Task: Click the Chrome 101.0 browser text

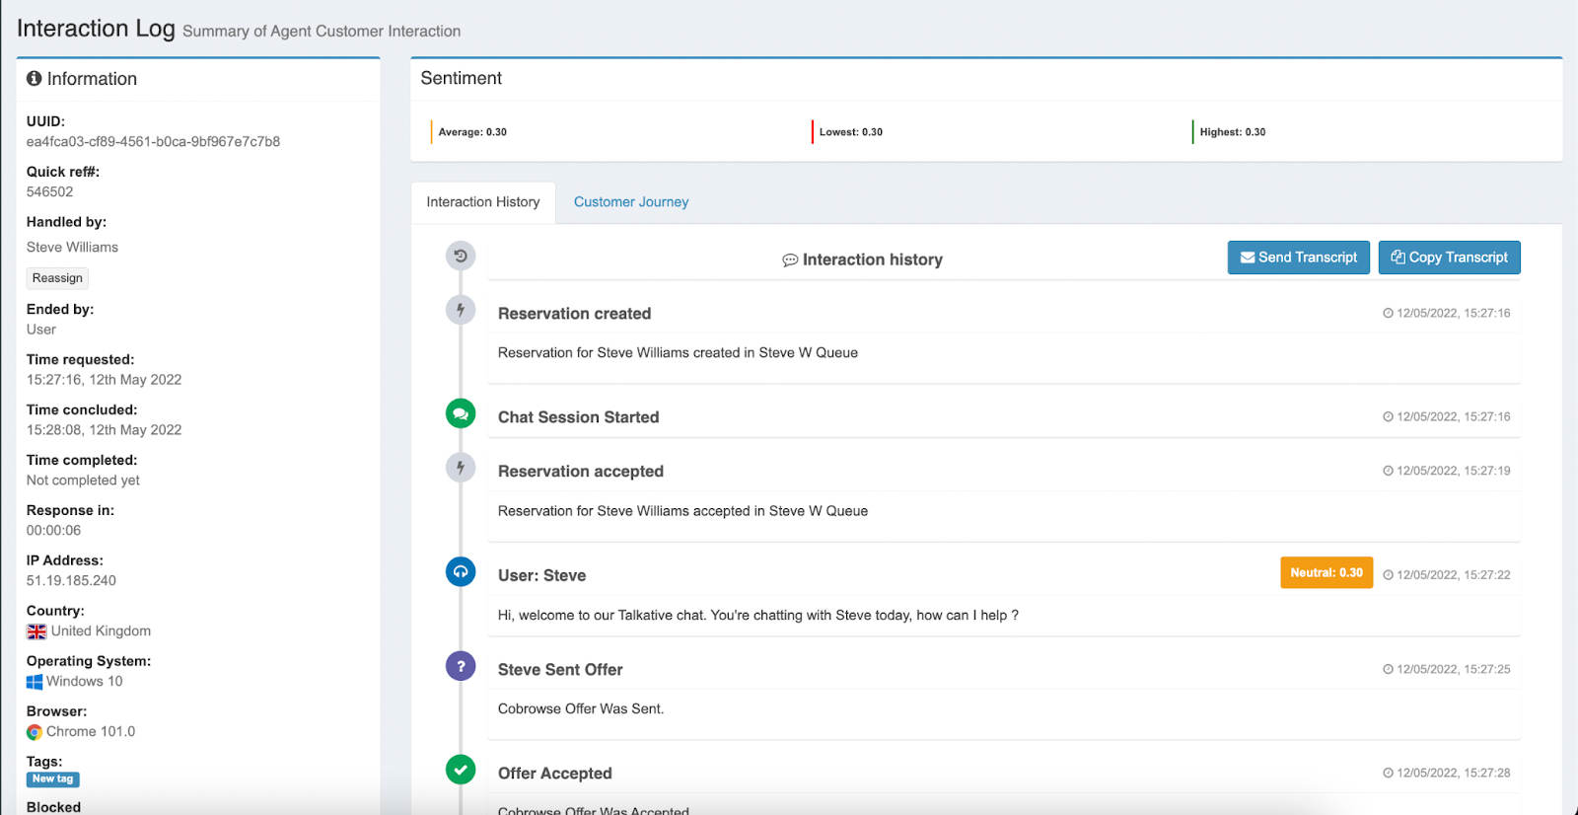Action: (91, 732)
